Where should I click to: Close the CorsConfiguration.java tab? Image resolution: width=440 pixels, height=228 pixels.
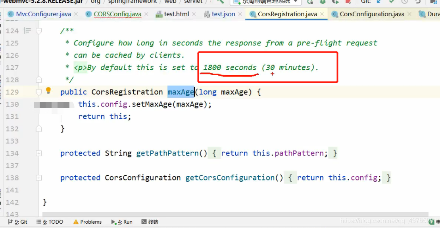click(x=409, y=14)
